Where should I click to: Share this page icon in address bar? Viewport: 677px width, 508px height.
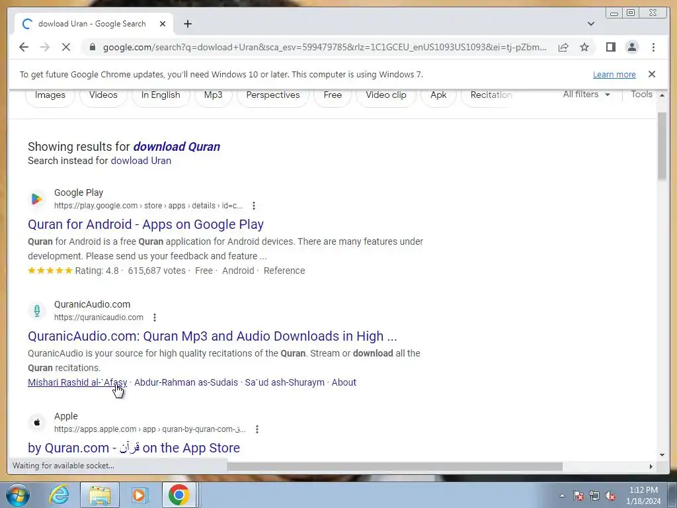point(563,47)
